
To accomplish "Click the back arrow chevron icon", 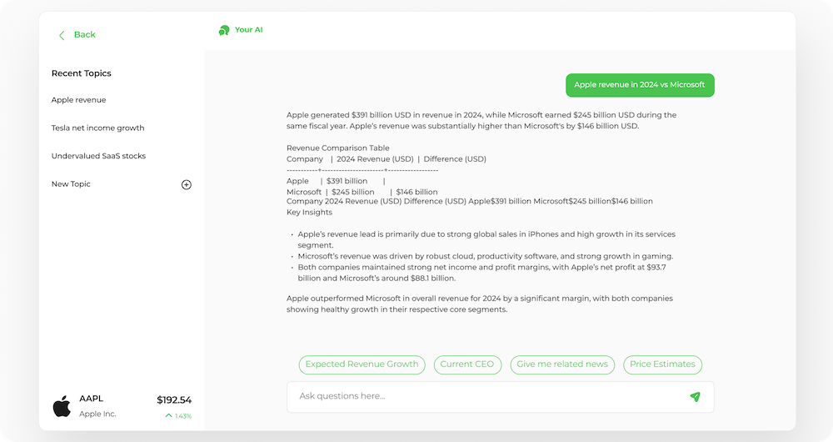I will [62, 35].
